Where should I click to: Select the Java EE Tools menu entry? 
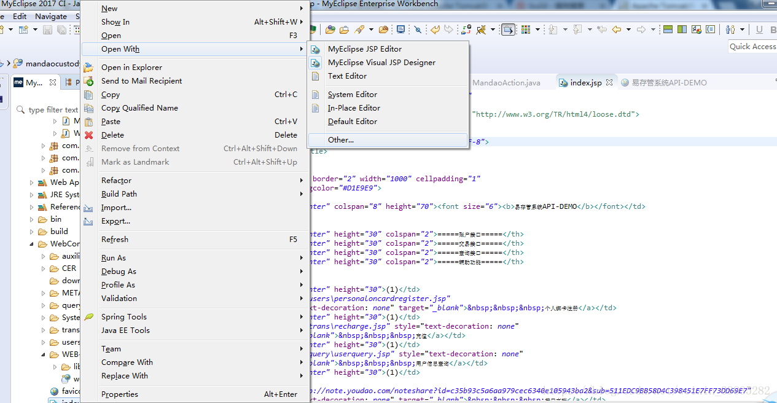195,331
